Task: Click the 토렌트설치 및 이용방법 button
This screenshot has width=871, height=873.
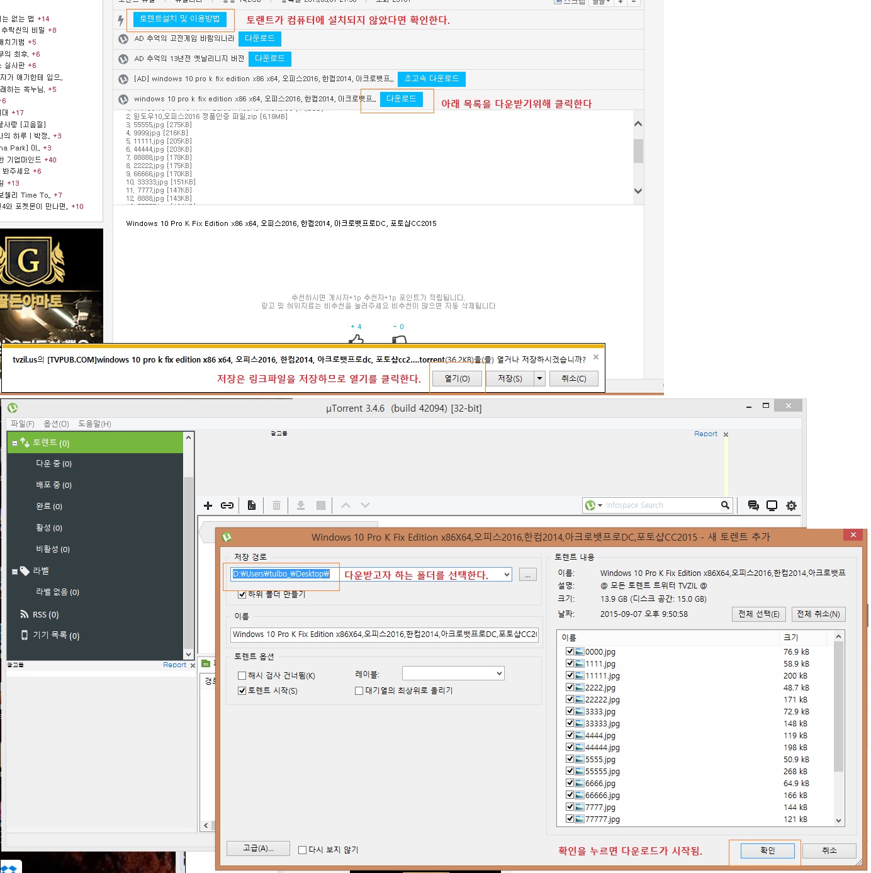Action: (x=180, y=20)
